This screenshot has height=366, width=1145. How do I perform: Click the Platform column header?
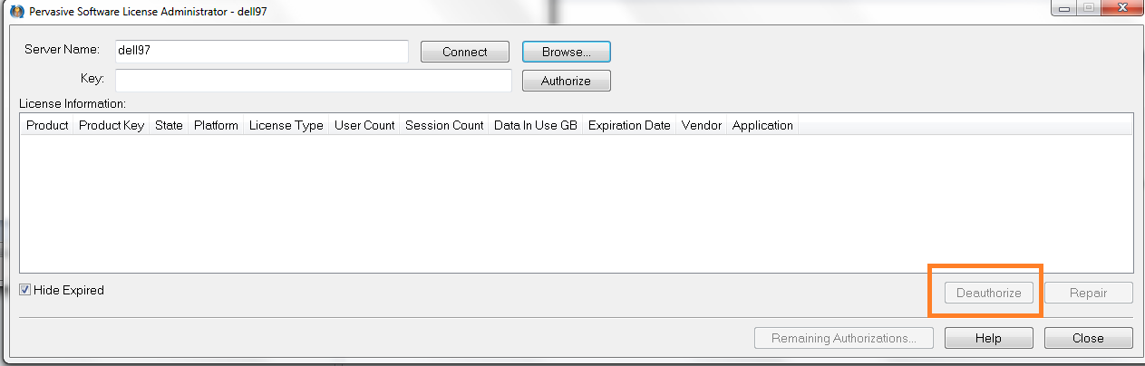[x=216, y=126]
